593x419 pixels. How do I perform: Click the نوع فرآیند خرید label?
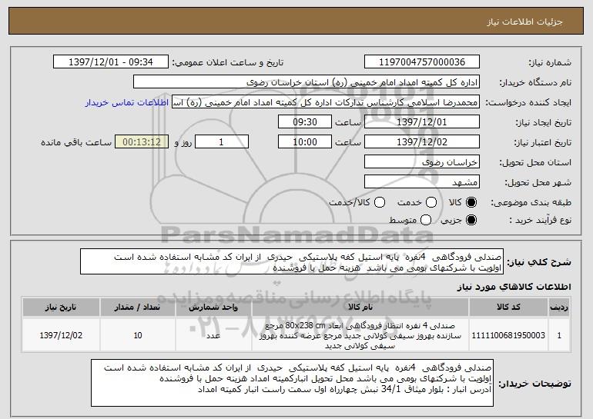[x=540, y=220]
